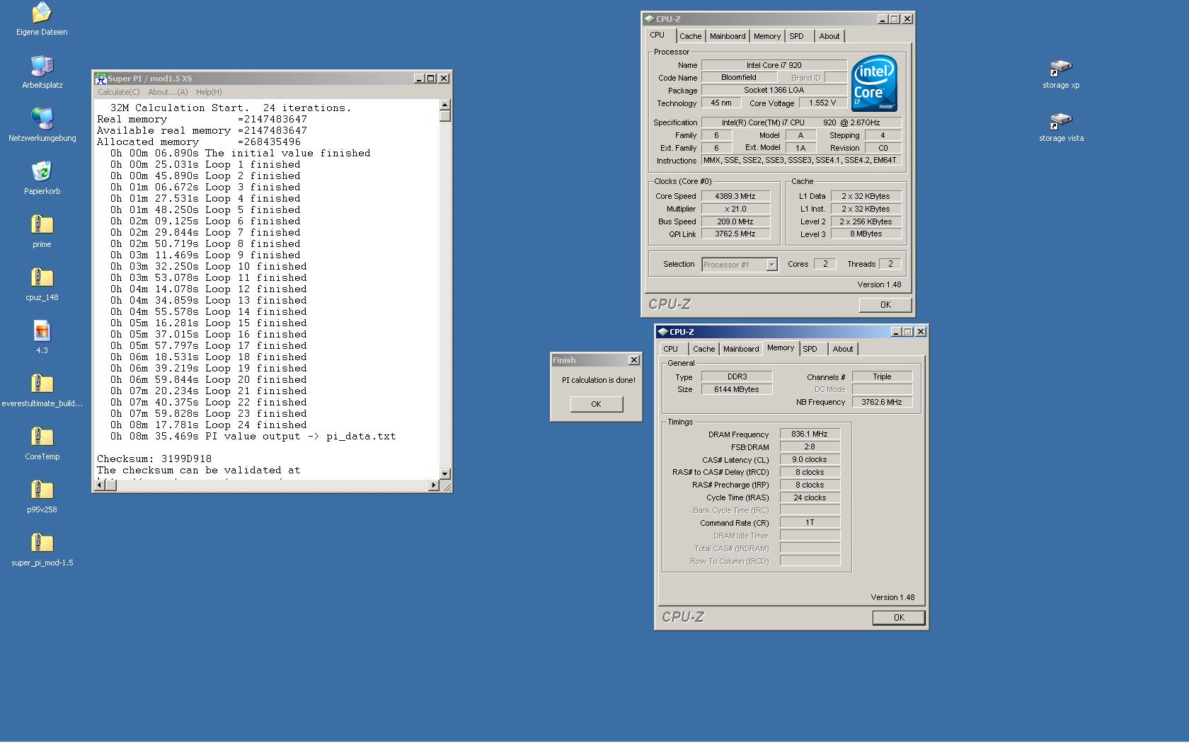
Task: Switch to SPD tab in top CPU-Z
Action: 797,36
